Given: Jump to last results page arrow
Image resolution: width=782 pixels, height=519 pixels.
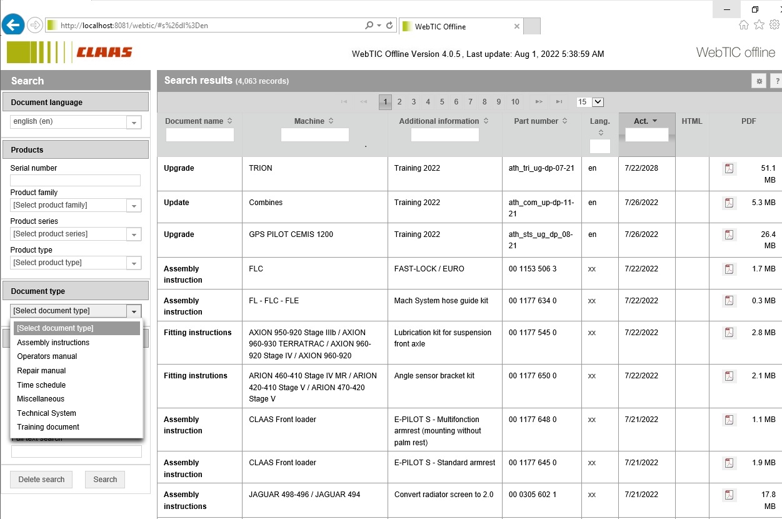Looking at the screenshot, I should [559, 102].
